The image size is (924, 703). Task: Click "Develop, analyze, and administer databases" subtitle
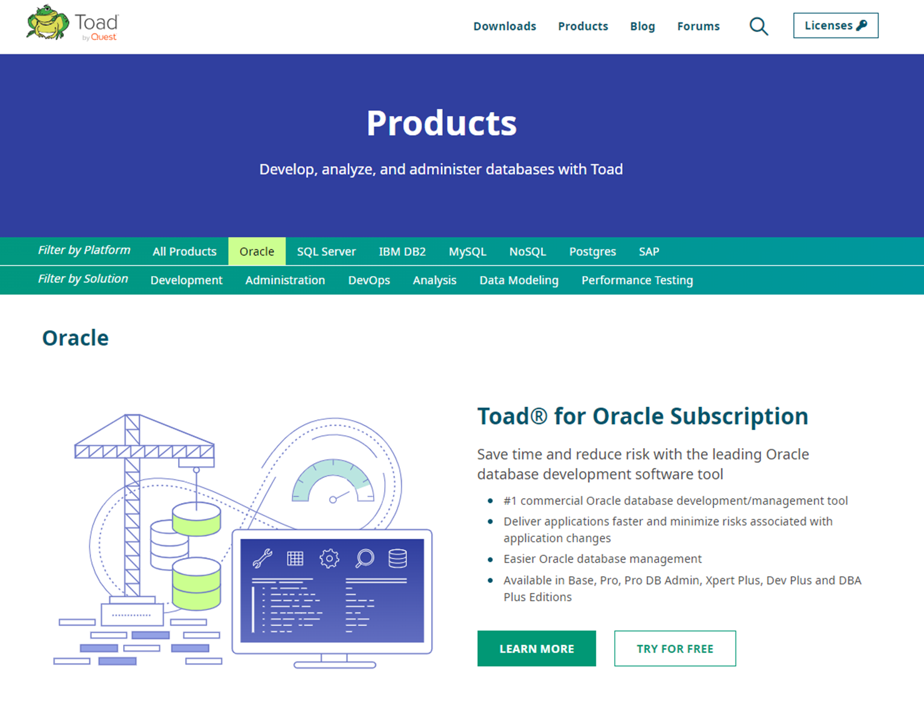pyautogui.click(x=441, y=169)
